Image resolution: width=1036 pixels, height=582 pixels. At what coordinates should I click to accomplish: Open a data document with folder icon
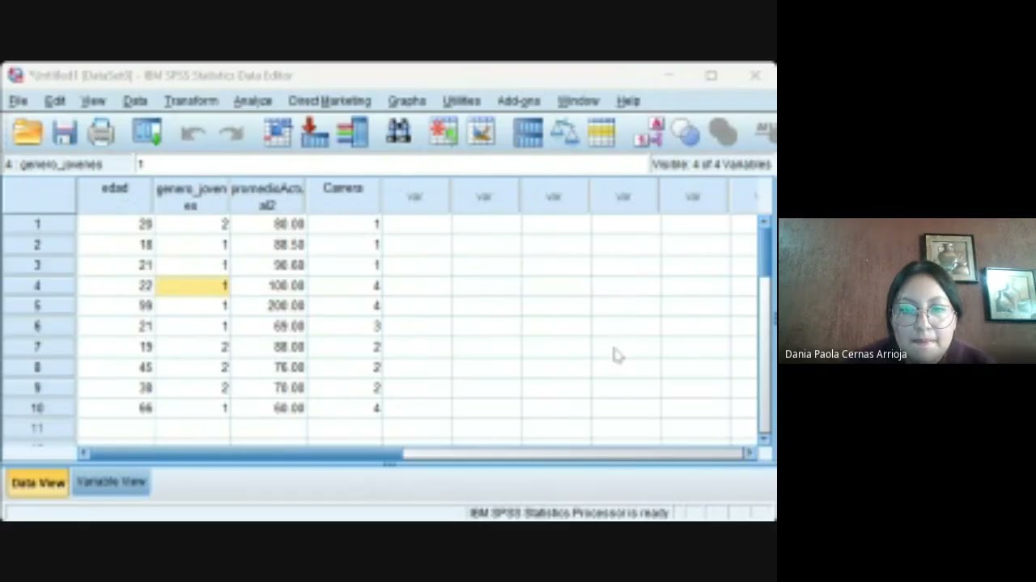pyautogui.click(x=28, y=133)
